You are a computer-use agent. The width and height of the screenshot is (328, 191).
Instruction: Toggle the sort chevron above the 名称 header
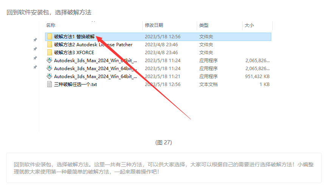coord(93,21)
